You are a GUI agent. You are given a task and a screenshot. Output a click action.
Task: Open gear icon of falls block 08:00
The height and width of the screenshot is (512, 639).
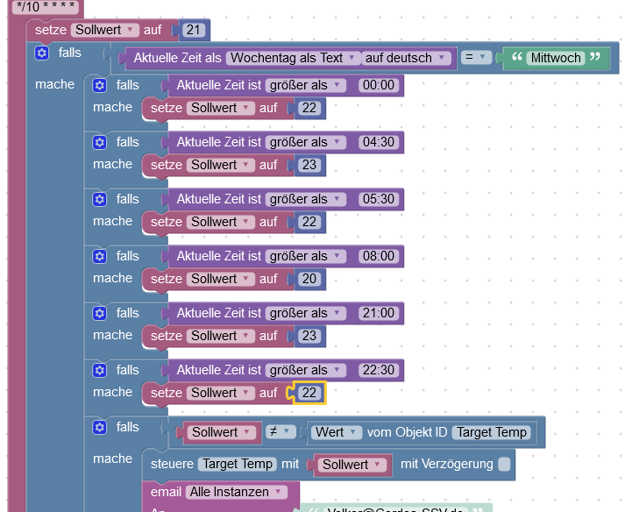pos(99,257)
